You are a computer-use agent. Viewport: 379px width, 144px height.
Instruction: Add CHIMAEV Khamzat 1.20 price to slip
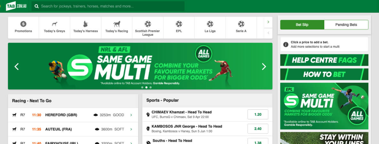coord(258,115)
